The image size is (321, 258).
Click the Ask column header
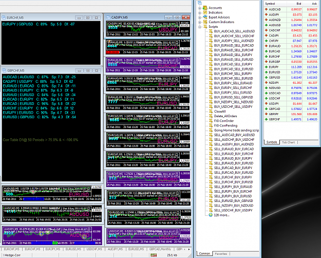coord(310,4)
